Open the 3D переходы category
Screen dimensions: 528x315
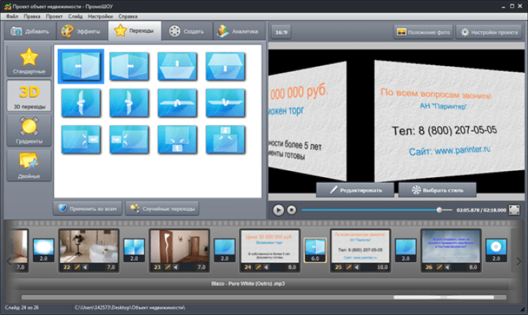(x=29, y=96)
